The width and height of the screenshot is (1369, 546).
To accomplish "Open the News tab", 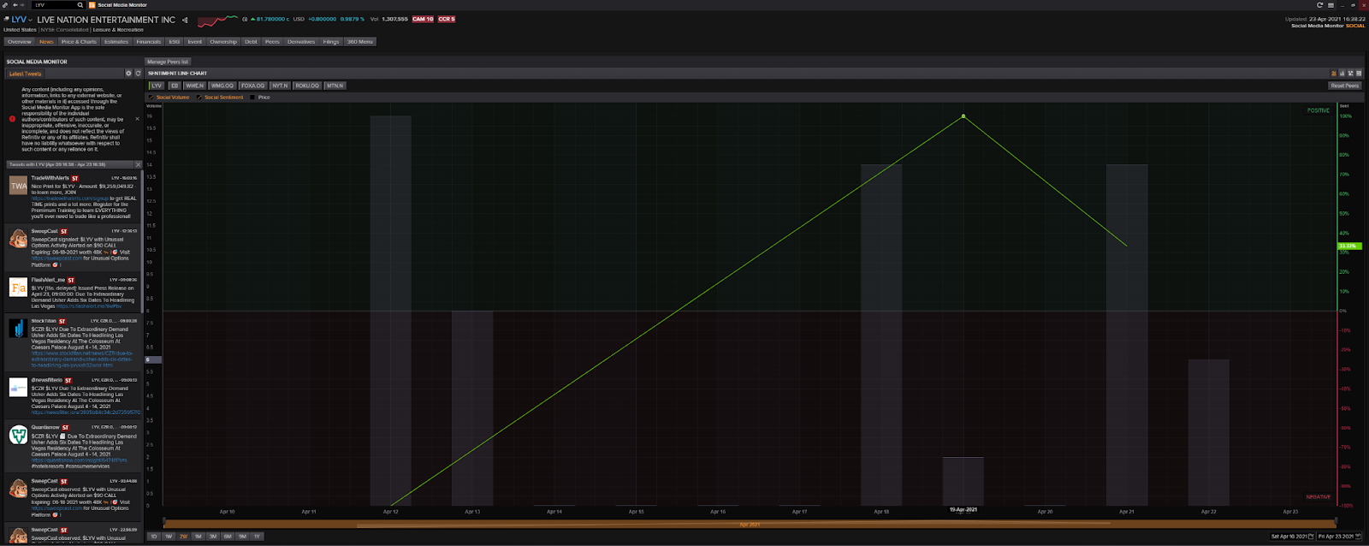I will click(x=46, y=41).
